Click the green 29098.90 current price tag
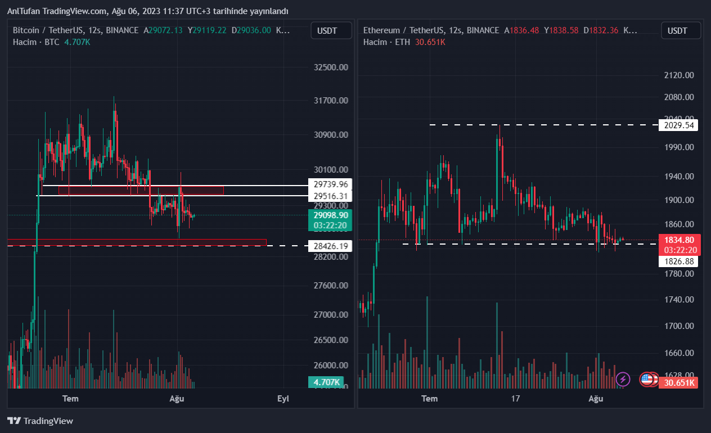This screenshot has width=711, height=433. click(330, 215)
